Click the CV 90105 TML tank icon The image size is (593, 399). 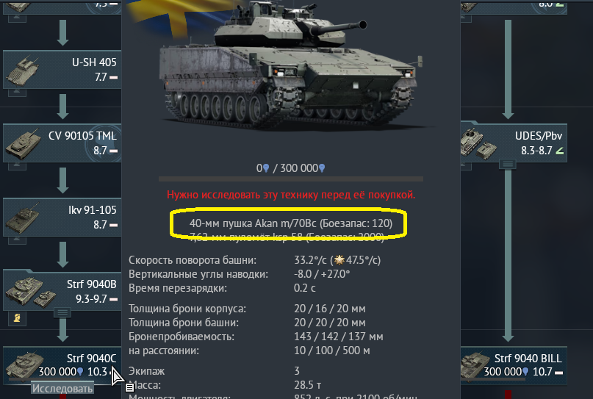click(24, 144)
